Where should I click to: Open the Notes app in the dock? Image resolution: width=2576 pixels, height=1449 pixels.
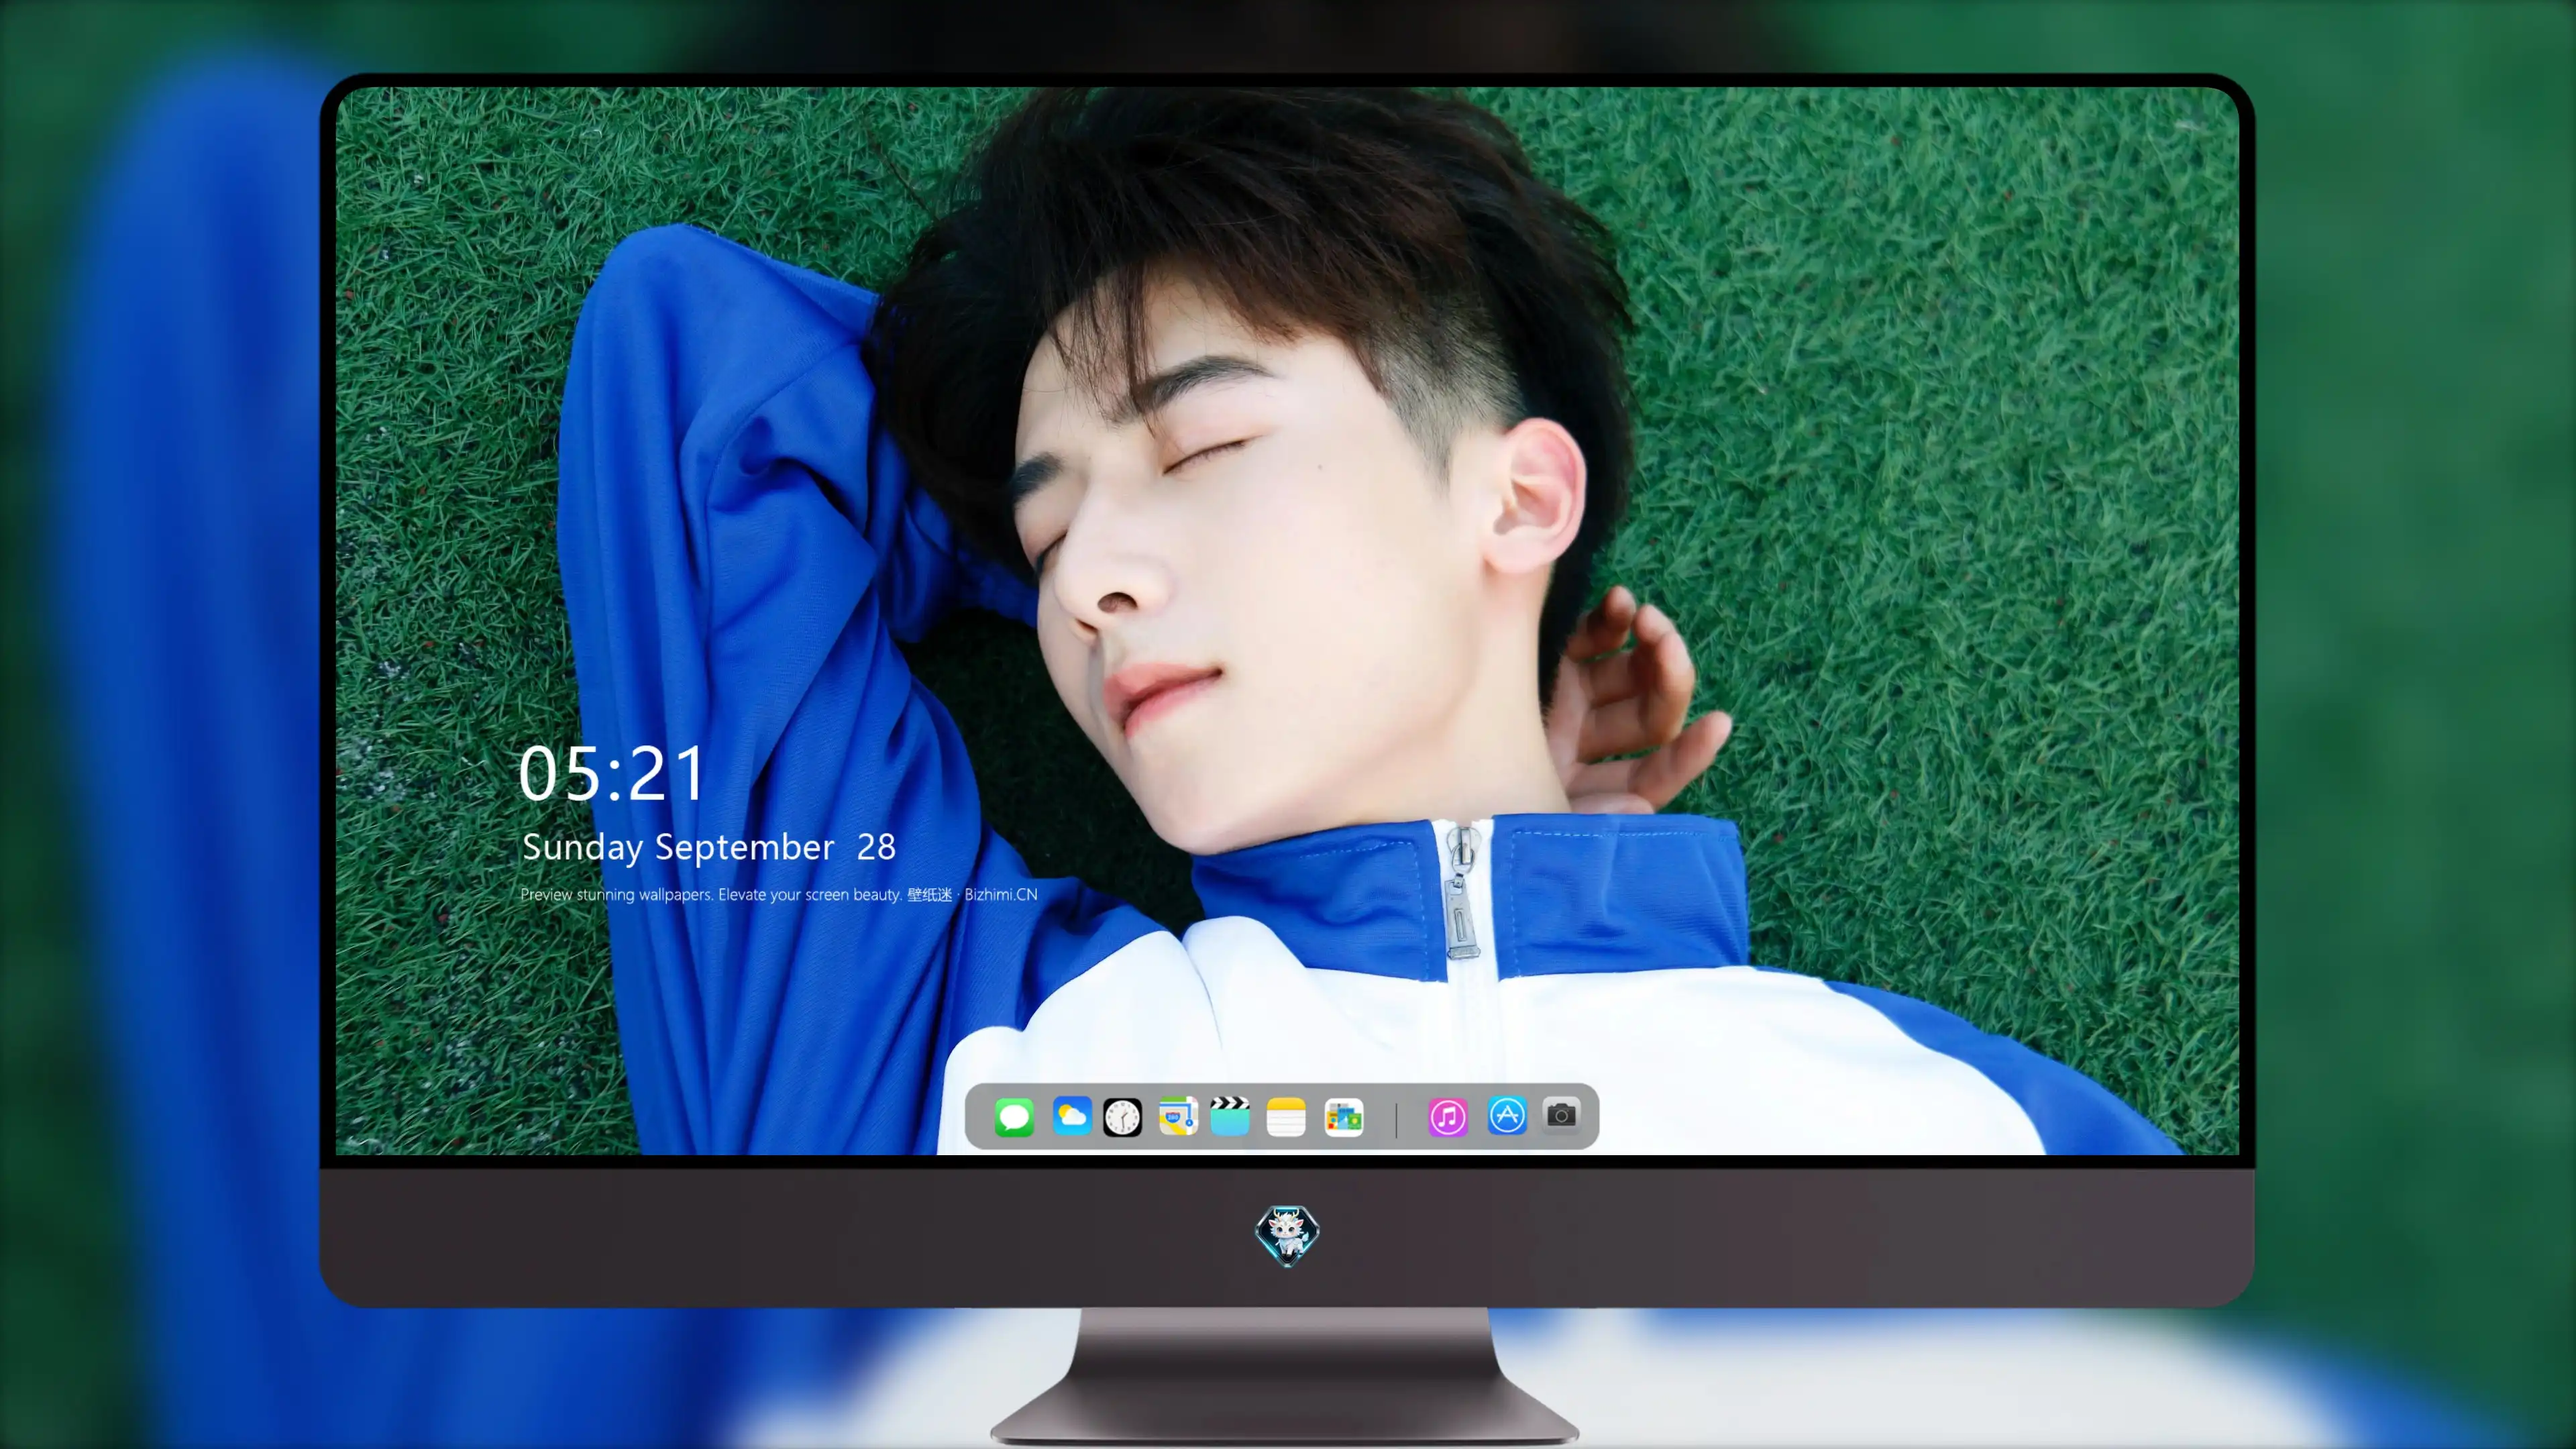(x=1286, y=1117)
